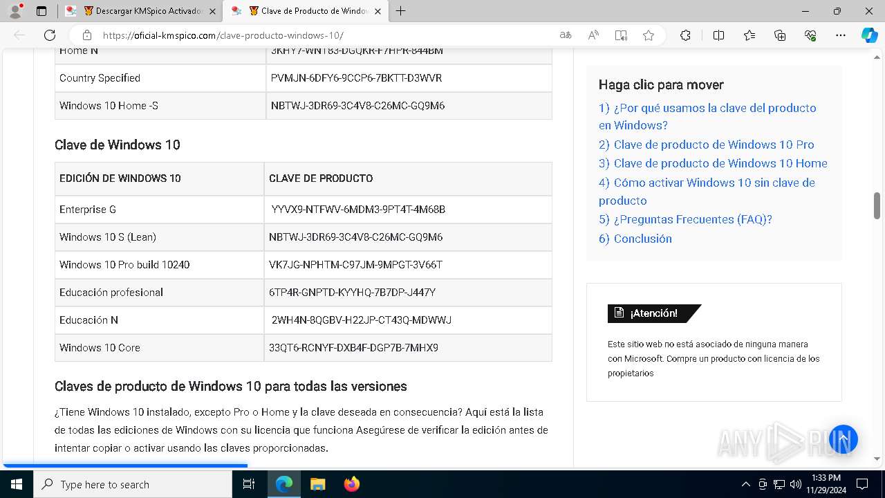Select key 6TP4R-GNPTD-KYYHQ-7B7DP-J447Y

click(352, 293)
